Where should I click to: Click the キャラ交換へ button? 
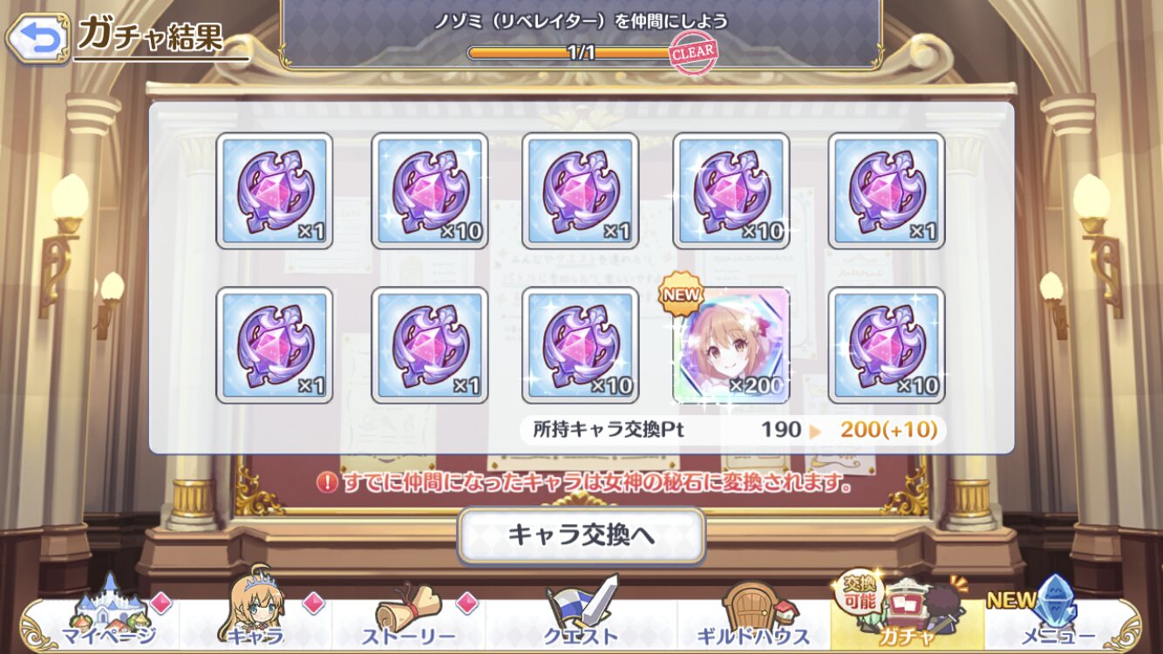581,535
